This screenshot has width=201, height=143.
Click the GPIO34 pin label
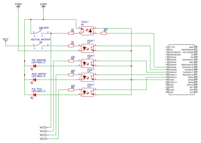coord(173,57)
